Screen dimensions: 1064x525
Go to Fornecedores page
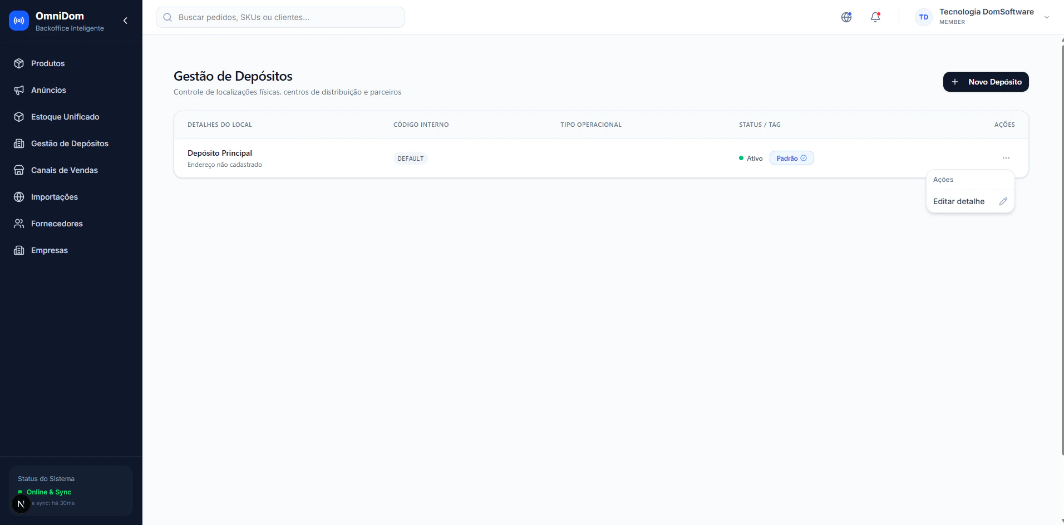pos(71,224)
